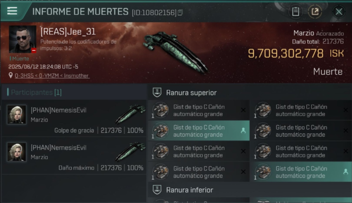Close the Informe de Muertes window

(339, 12)
